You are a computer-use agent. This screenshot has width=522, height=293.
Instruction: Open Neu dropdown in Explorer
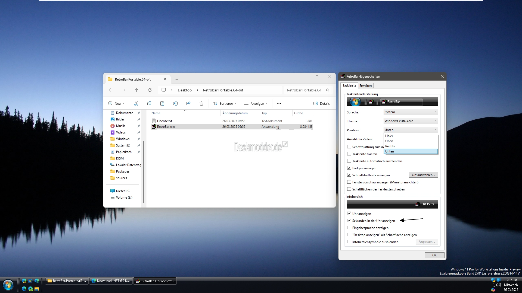(116, 103)
